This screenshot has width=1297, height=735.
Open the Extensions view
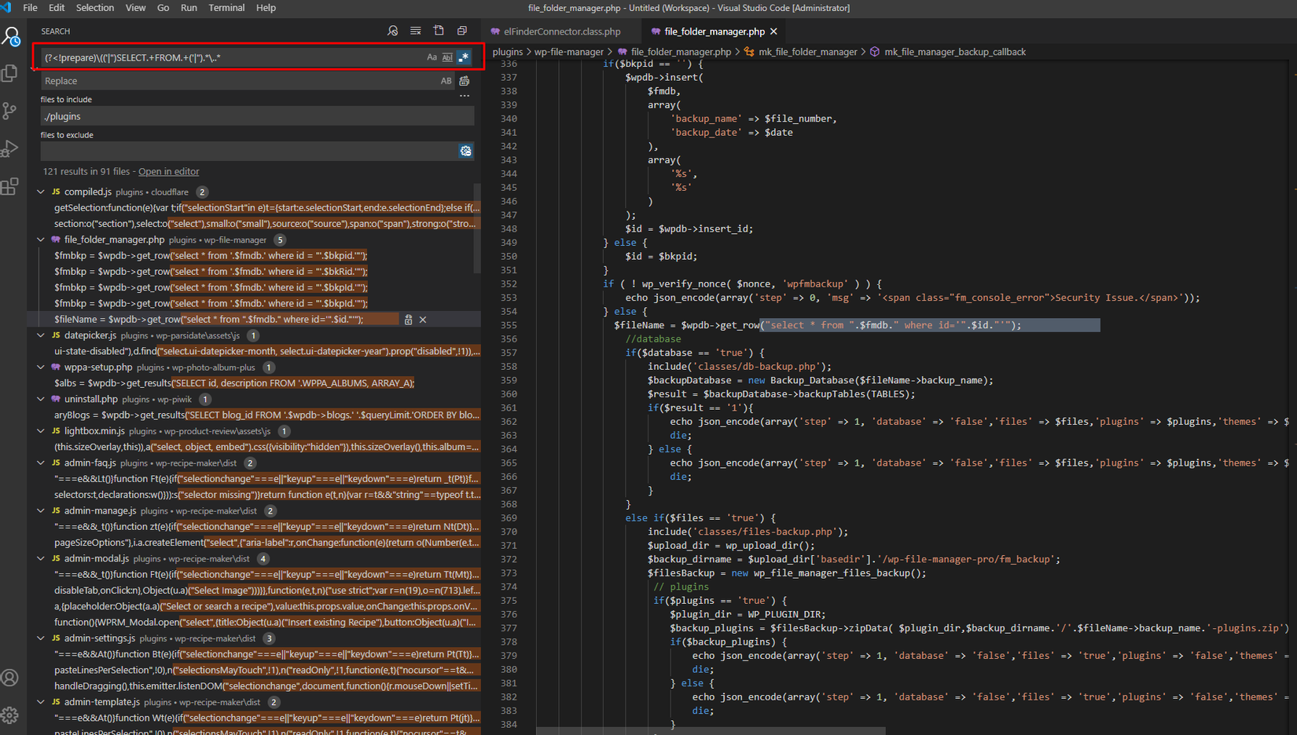click(x=10, y=186)
